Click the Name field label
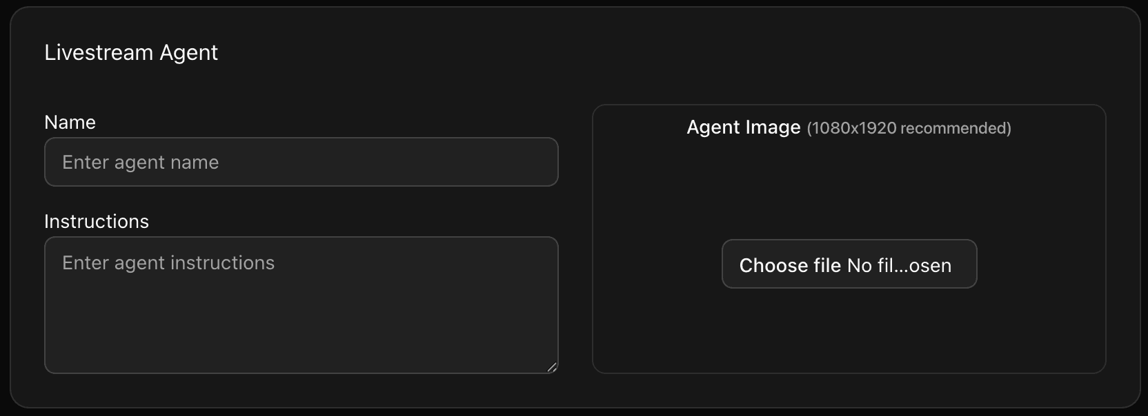This screenshot has width=1148, height=416. [x=70, y=123]
